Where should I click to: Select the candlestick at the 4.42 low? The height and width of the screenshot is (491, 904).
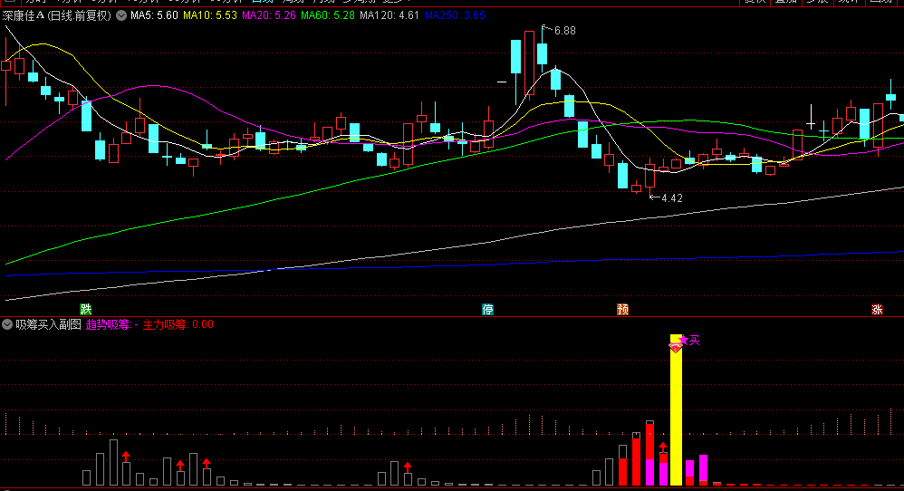(649, 177)
